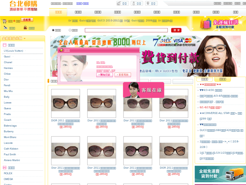The width and height of the screenshot is (246, 185).
Task: Expand the Paul Smith submenu arrow
Action: point(18,154)
